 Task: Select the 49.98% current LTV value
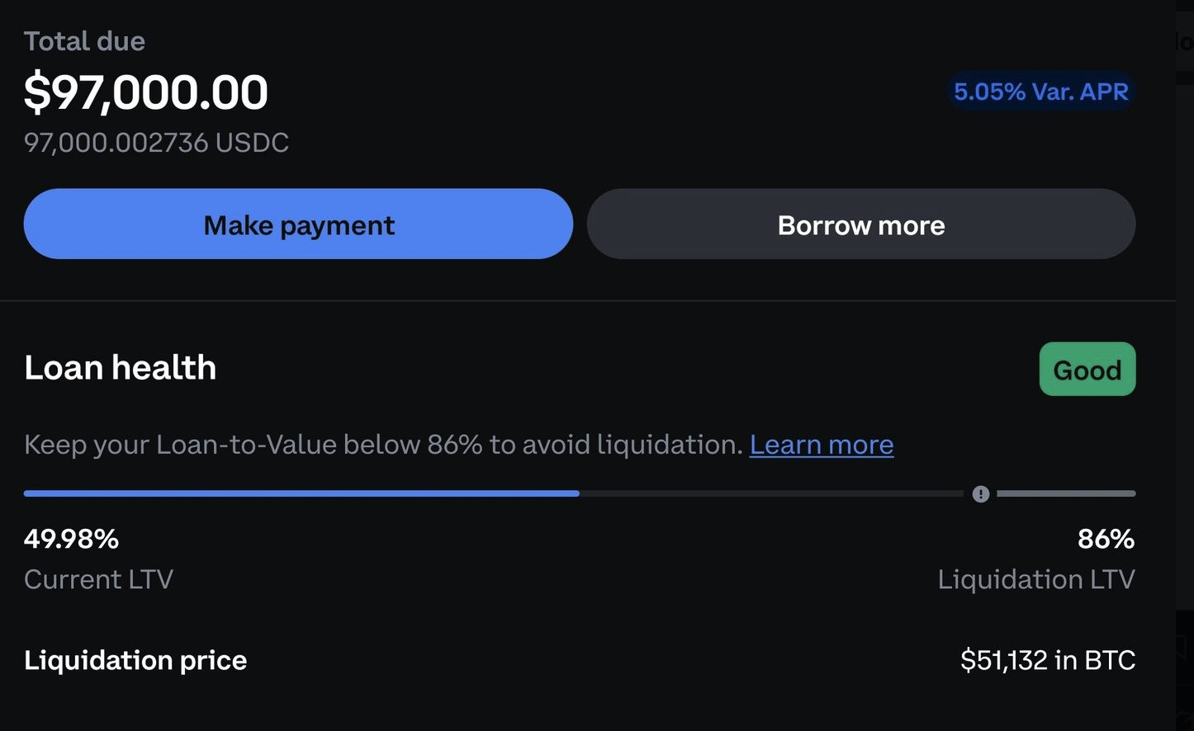71,539
